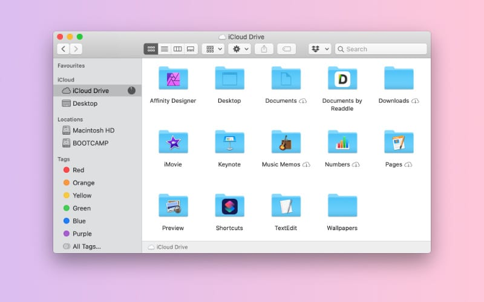
Task: Open the Keynote folder
Action: point(229,142)
